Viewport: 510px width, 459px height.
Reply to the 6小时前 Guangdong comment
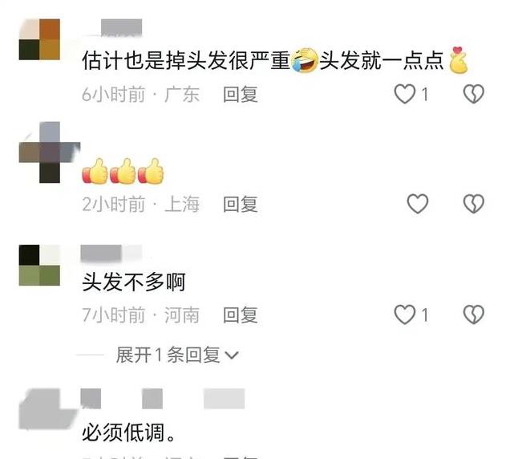tap(241, 95)
